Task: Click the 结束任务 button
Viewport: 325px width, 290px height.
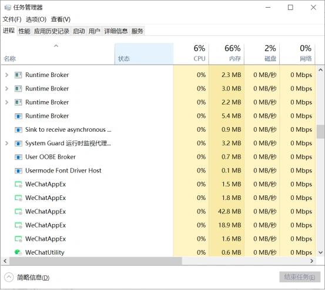Action: [300, 277]
